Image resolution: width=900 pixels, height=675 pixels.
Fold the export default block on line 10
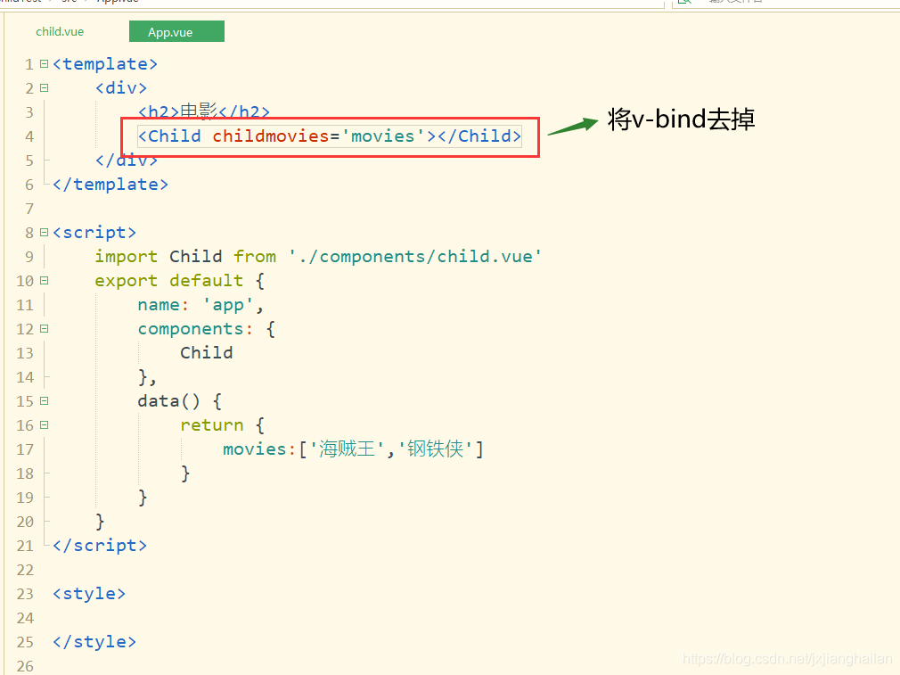[x=45, y=280]
